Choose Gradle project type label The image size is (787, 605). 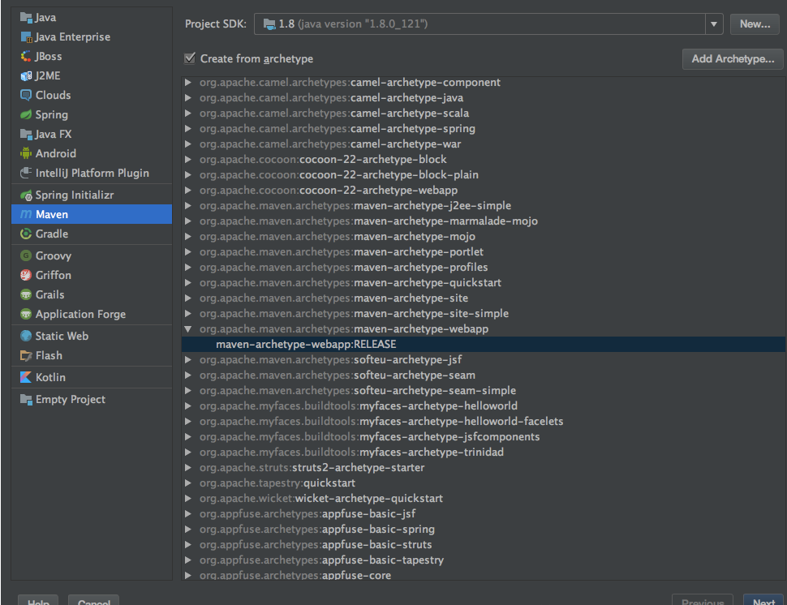click(52, 234)
